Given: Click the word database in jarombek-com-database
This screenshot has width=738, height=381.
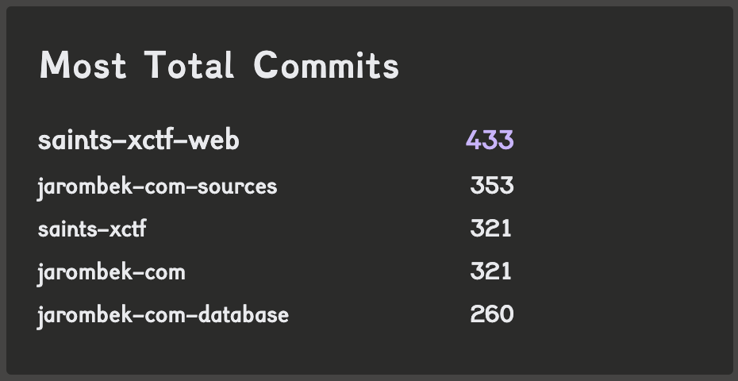Looking at the screenshot, I should point(244,314).
